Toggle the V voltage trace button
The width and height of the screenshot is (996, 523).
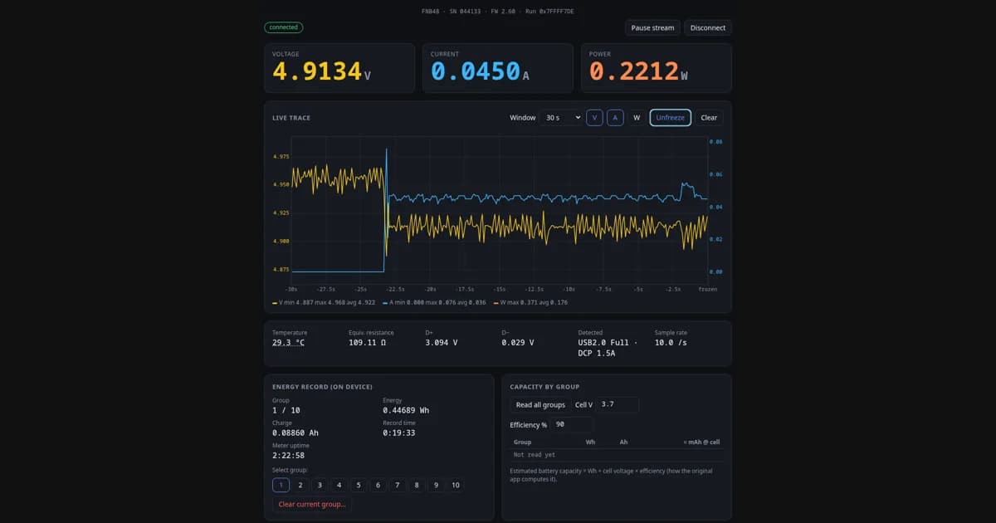(594, 118)
